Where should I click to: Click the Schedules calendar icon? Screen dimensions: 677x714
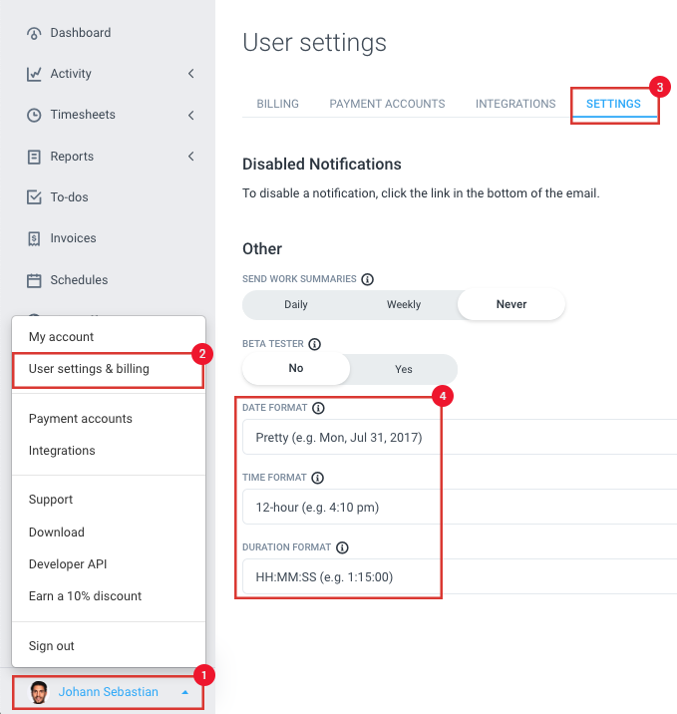[x=34, y=280]
